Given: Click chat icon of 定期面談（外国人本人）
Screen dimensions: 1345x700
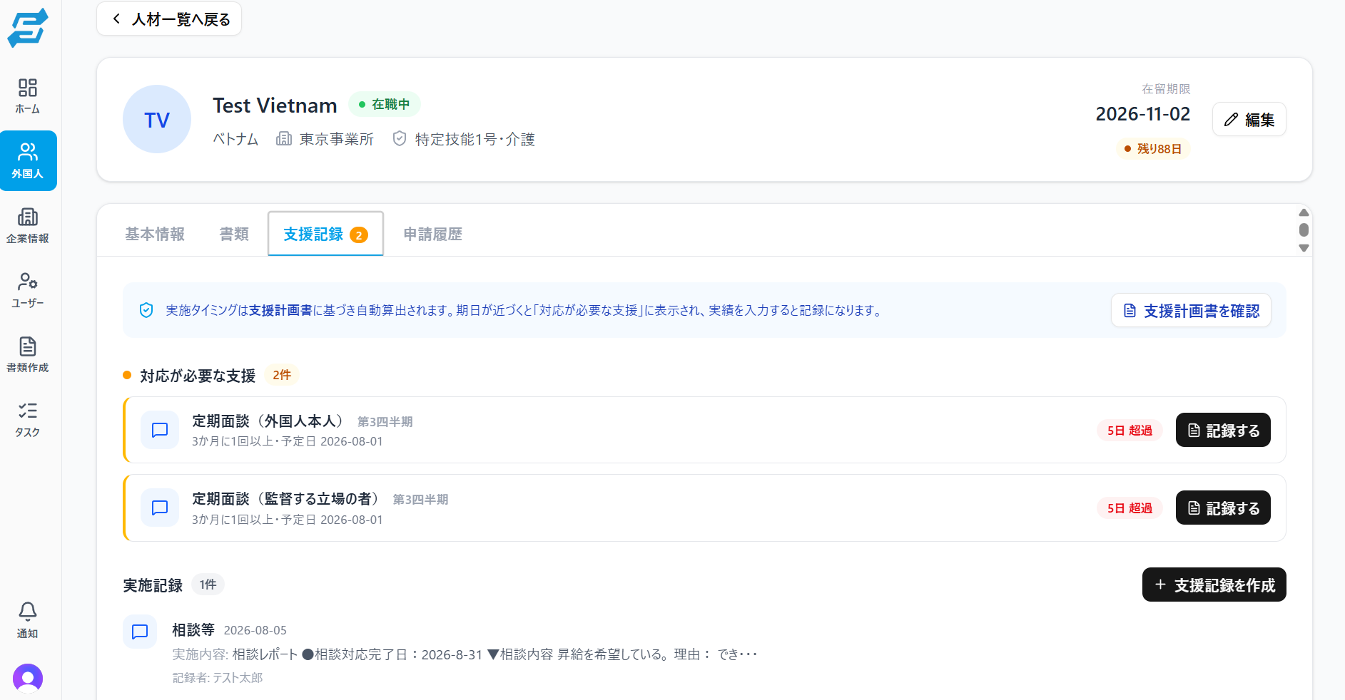Looking at the screenshot, I should tap(160, 430).
